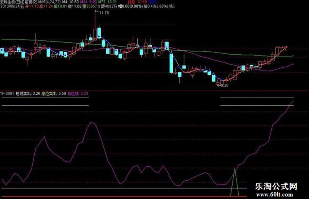The image size is (309, 199).
Task: Click the www.60lt.com website address
Action: (275, 195)
